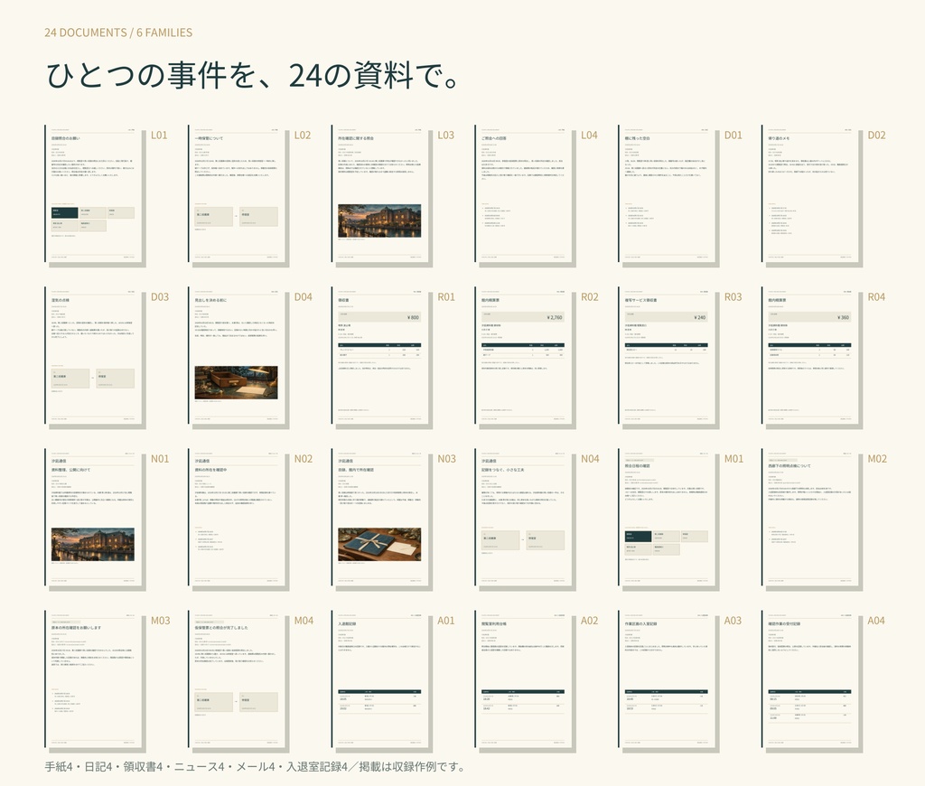Open access log thumbnail A02
Image resolution: width=925 pixels, height=786 pixels.
pos(523,678)
